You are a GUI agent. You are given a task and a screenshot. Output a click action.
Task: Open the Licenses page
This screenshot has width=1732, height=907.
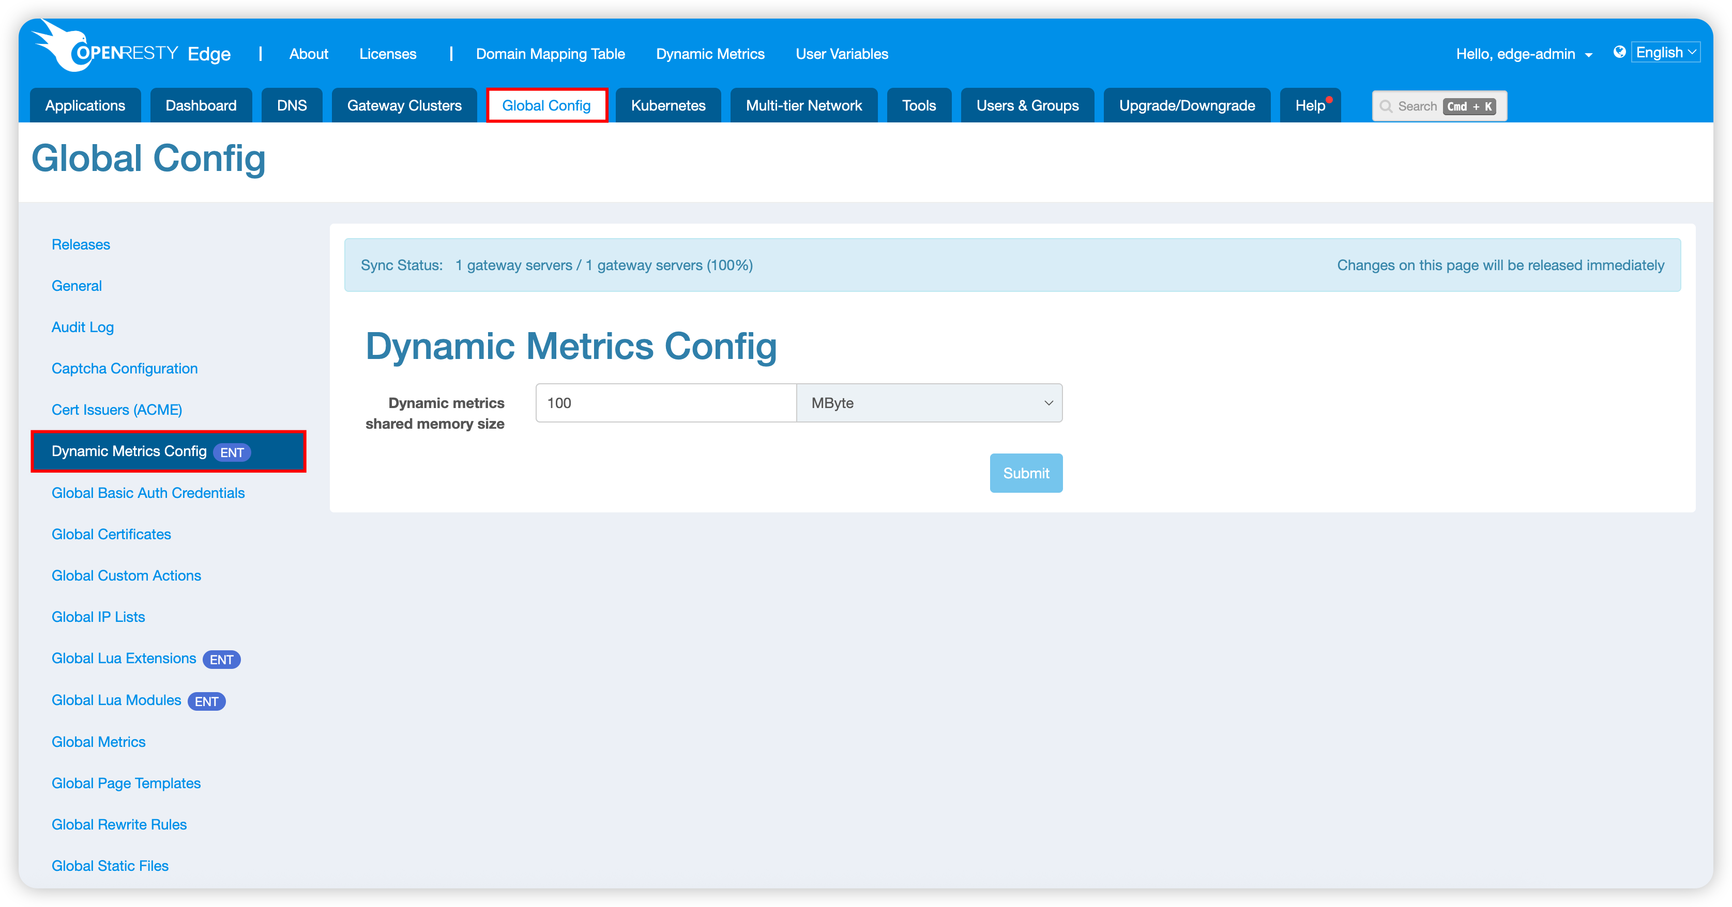(x=388, y=54)
